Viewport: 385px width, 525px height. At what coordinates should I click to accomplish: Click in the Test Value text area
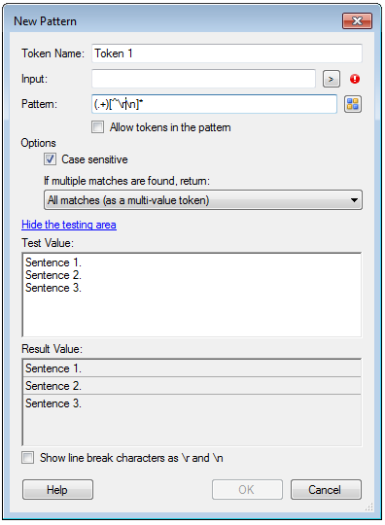(x=192, y=295)
